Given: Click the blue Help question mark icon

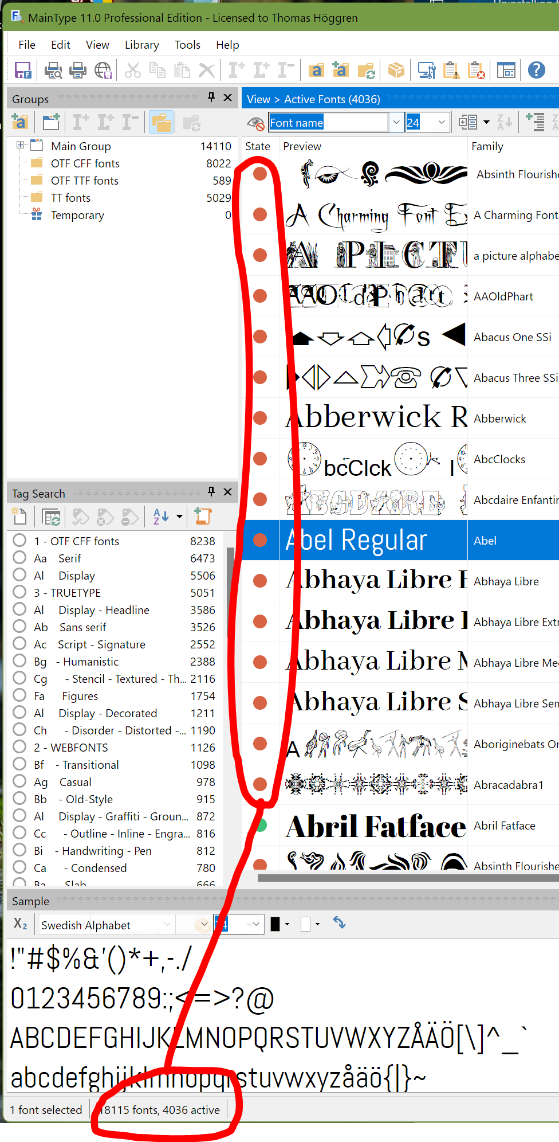Looking at the screenshot, I should (536, 71).
